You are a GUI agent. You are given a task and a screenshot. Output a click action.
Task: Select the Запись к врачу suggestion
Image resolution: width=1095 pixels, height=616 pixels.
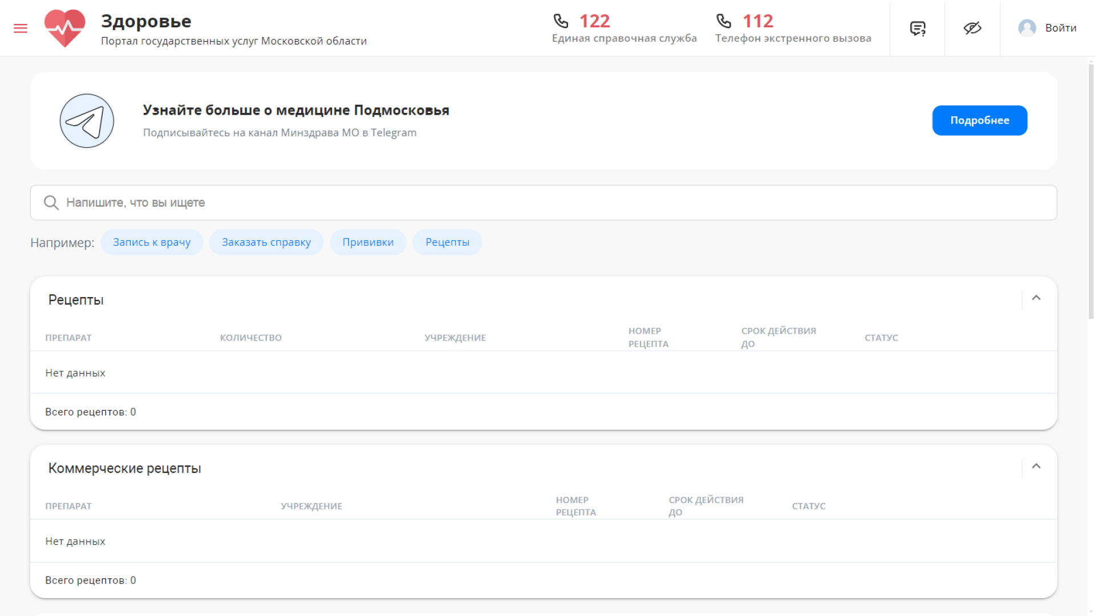[x=152, y=242]
